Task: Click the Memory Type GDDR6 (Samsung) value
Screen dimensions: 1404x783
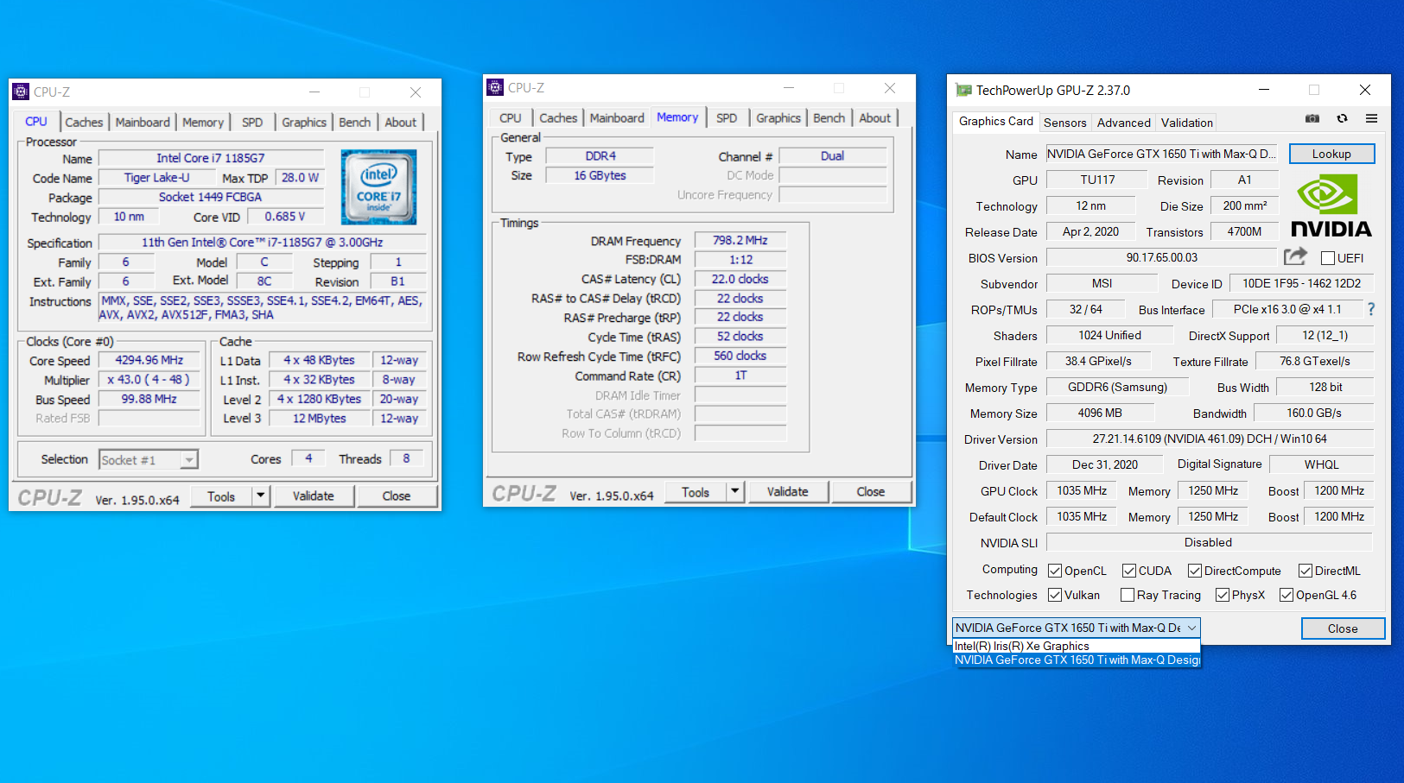Action: pyautogui.click(x=1117, y=387)
